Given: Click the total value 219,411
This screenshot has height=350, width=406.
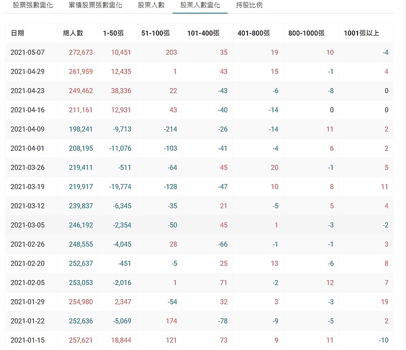Looking at the screenshot, I should [x=81, y=168].
